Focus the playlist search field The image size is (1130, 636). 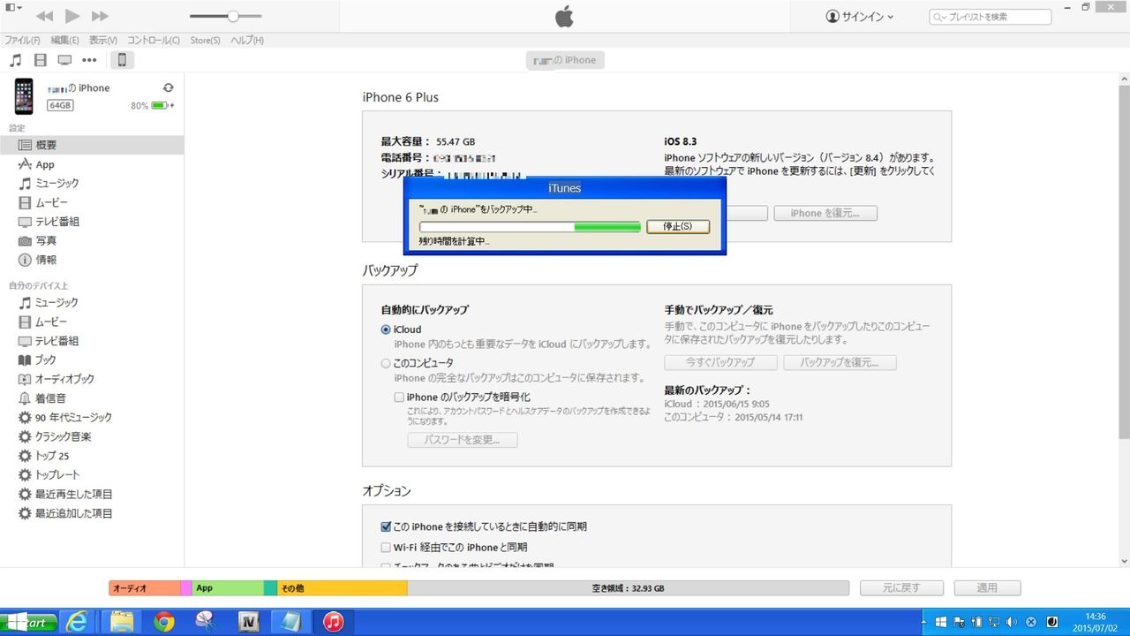pos(990,17)
